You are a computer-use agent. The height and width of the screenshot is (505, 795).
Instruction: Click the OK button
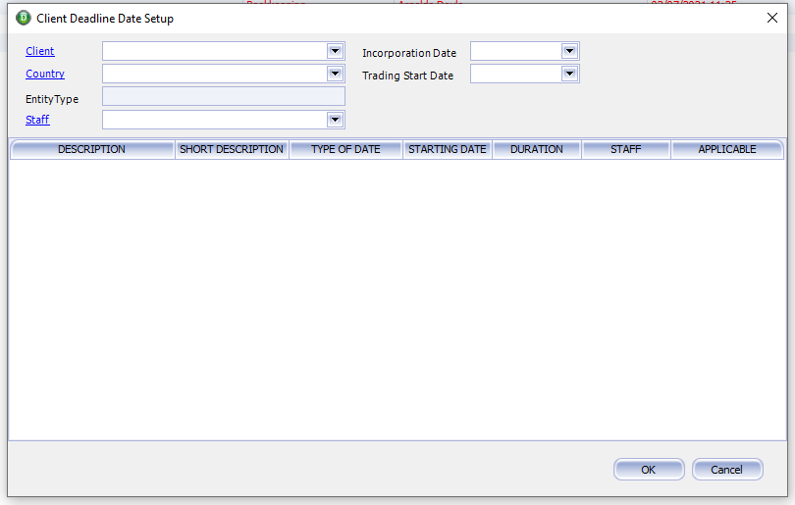click(649, 470)
